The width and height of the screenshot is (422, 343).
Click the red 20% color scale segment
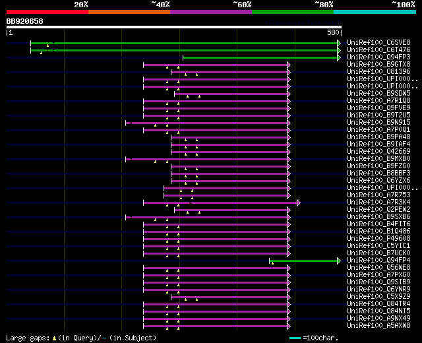pos(47,12)
